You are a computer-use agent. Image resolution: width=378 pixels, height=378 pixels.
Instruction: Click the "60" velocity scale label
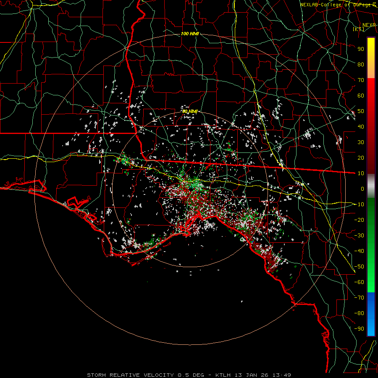click(361, 95)
